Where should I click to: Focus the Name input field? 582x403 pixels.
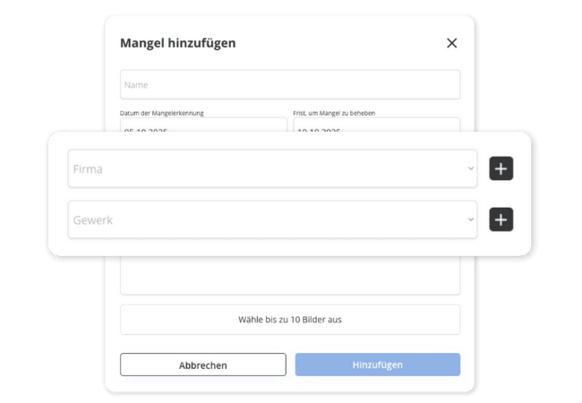289,85
